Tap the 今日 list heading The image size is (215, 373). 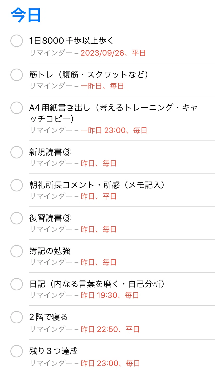point(26,15)
